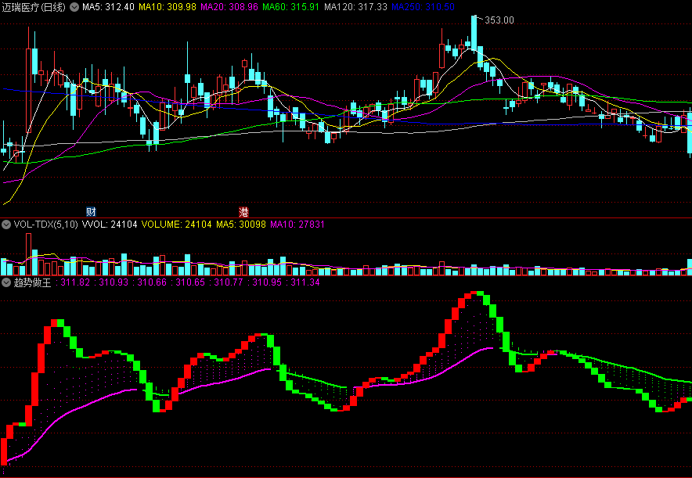This screenshot has width=692, height=478.
Task: Expand the dropdown next to 迈瑞医疗(日线)
Action: (74, 7)
